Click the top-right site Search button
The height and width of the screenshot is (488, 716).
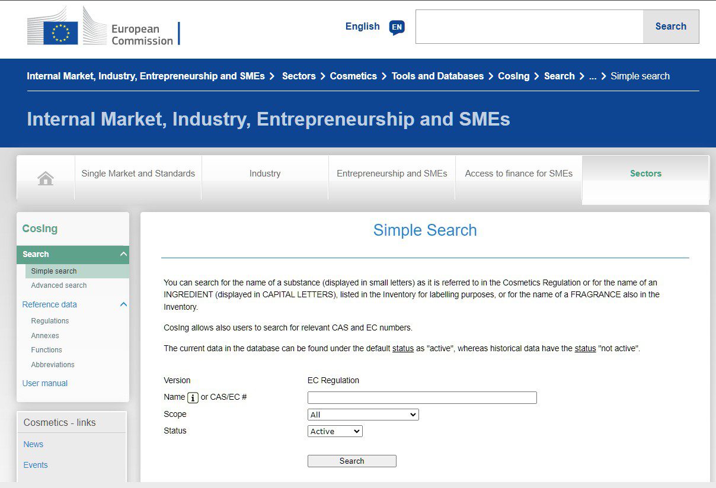tap(671, 27)
